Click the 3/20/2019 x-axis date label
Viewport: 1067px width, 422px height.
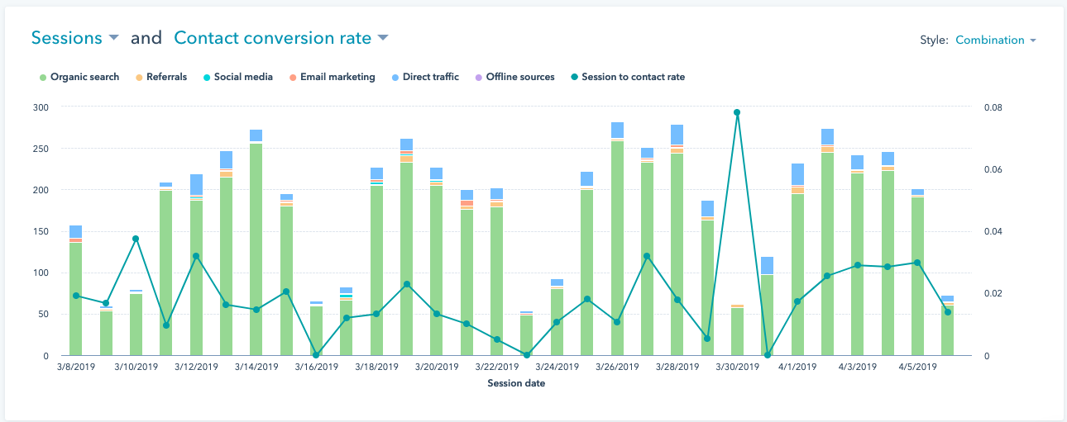437,367
